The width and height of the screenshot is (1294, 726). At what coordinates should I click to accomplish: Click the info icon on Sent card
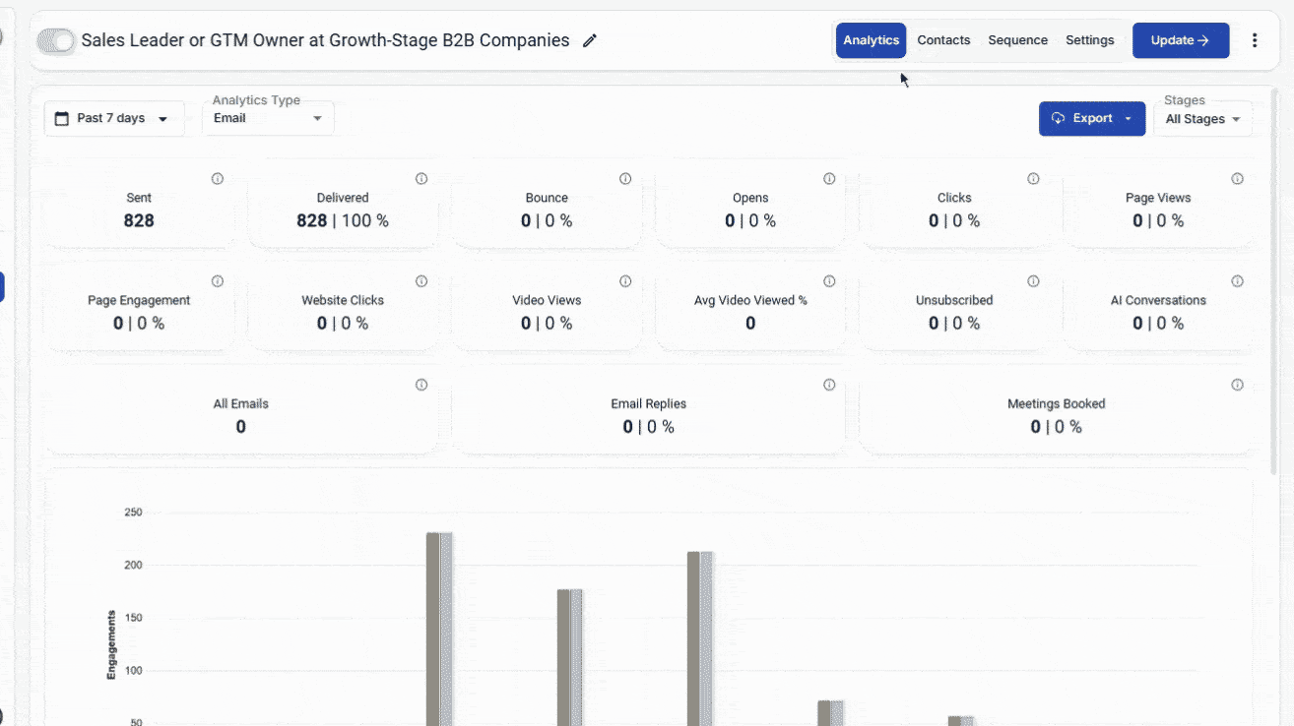tap(218, 179)
